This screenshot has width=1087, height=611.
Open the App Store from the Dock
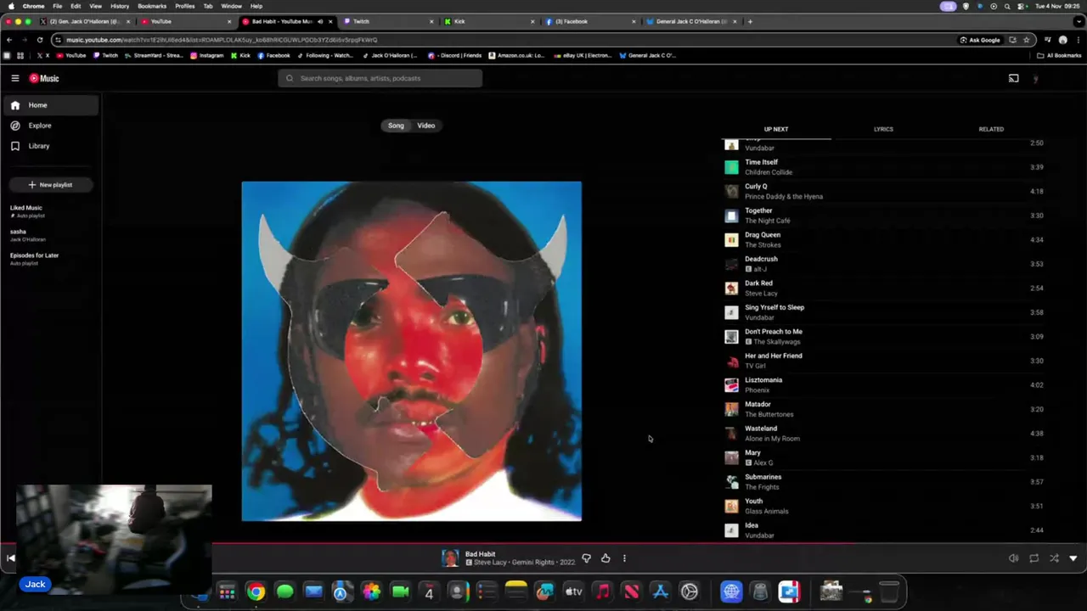(x=660, y=592)
